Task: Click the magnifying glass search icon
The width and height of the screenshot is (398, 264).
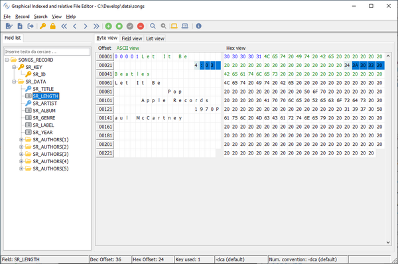Action: tap(153, 26)
